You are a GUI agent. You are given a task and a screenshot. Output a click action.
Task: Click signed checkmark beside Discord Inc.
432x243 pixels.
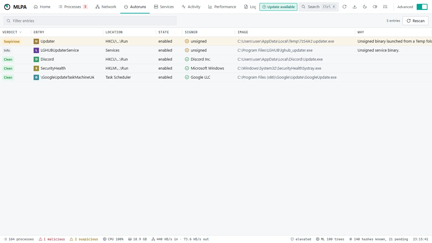pyautogui.click(x=187, y=59)
